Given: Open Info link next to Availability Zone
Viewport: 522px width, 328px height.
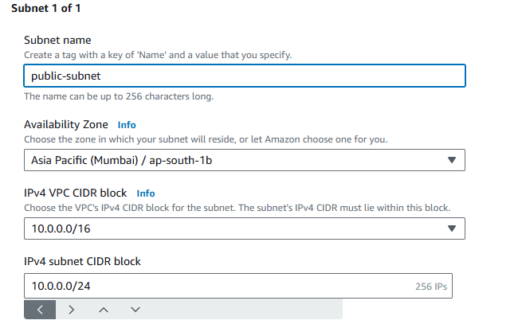Looking at the screenshot, I should (x=127, y=125).
